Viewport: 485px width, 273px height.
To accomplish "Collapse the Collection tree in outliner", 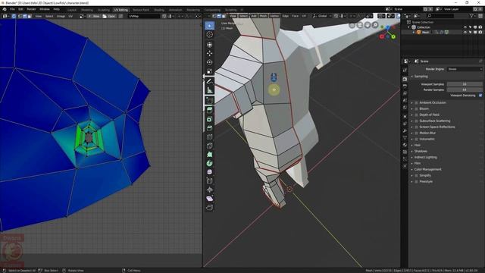I will [408, 27].
